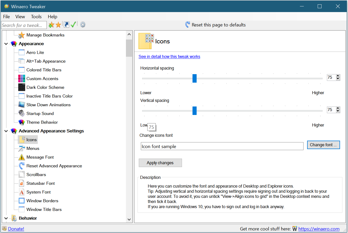Screen dimensions: 348x233
Task: Click the Dark Color Scheme icon
Action: [22, 88]
